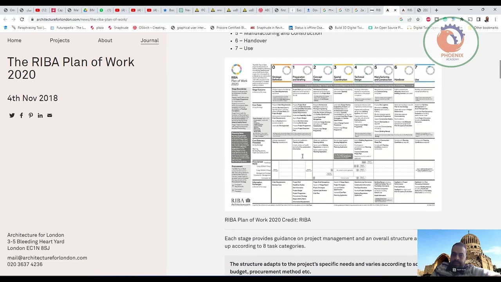The width and height of the screenshot is (501, 282).
Task: Select '6 – Handover' list item text
Action: click(251, 41)
